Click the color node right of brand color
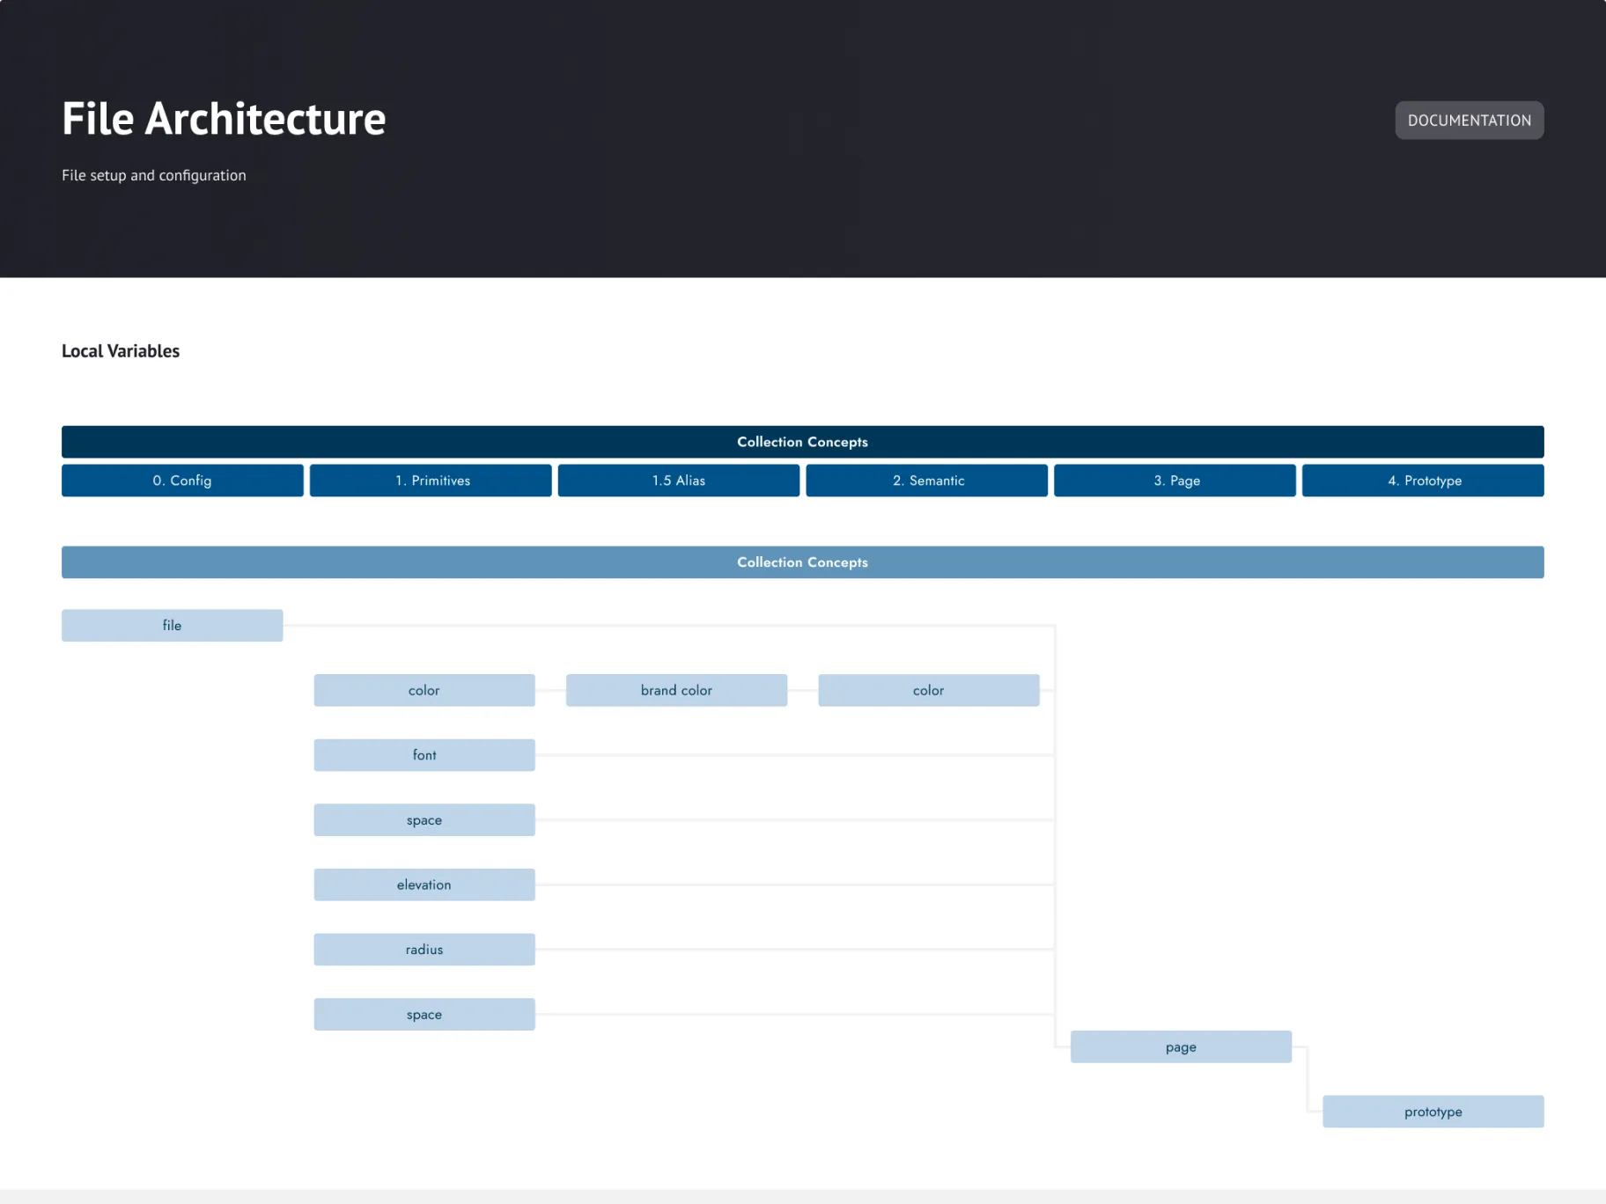1606x1204 pixels. [928, 690]
